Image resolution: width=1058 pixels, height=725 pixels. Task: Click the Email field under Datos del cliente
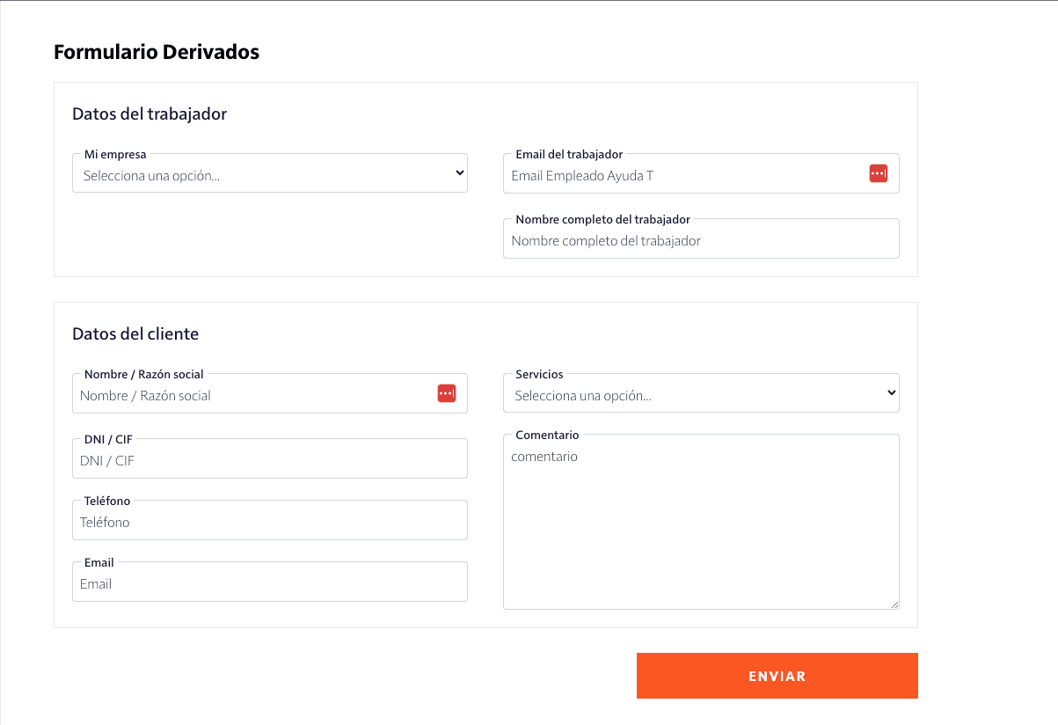[x=269, y=582]
